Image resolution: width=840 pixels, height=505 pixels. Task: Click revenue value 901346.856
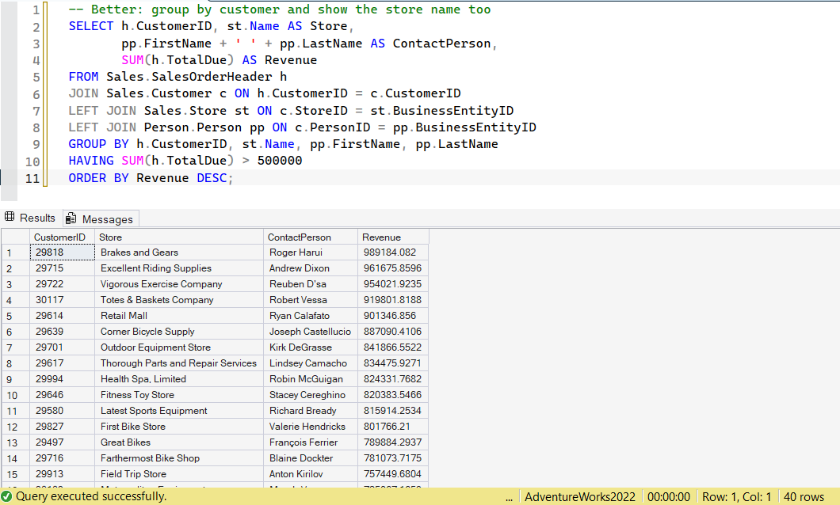[x=393, y=316]
